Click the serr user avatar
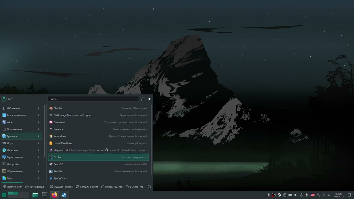354x199 pixels. (x=4, y=99)
